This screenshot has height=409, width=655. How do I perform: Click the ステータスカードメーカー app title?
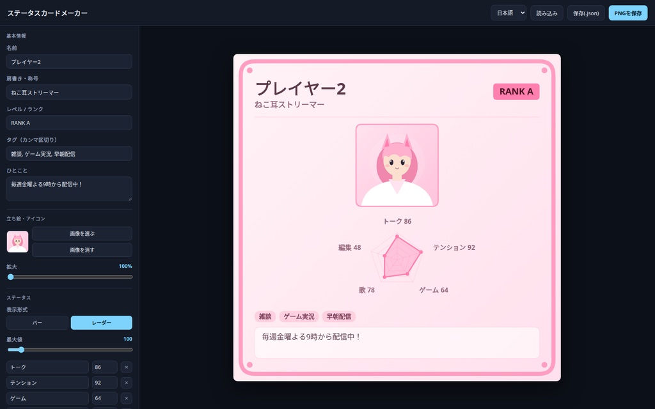pyautogui.click(x=47, y=13)
